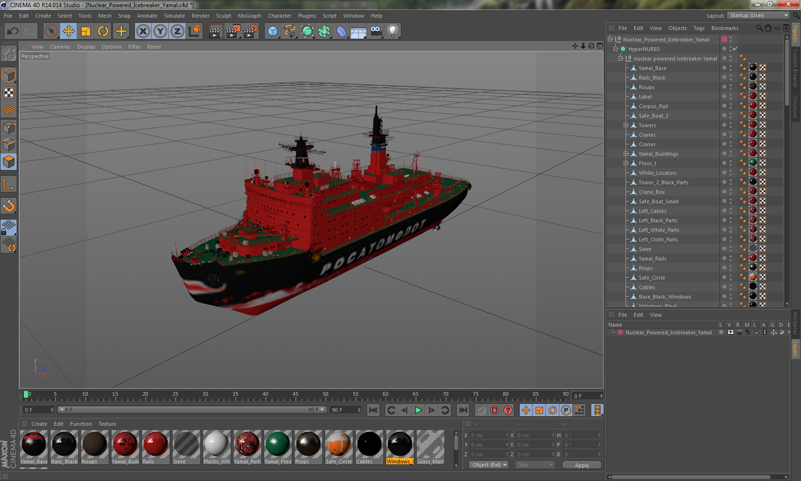The image size is (801, 481).
Task: Select the Rails red material
Action: (156, 447)
